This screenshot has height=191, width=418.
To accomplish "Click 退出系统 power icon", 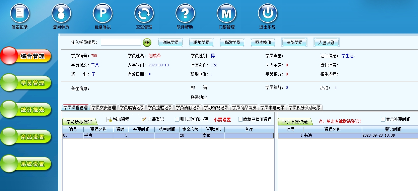I will tap(268, 14).
